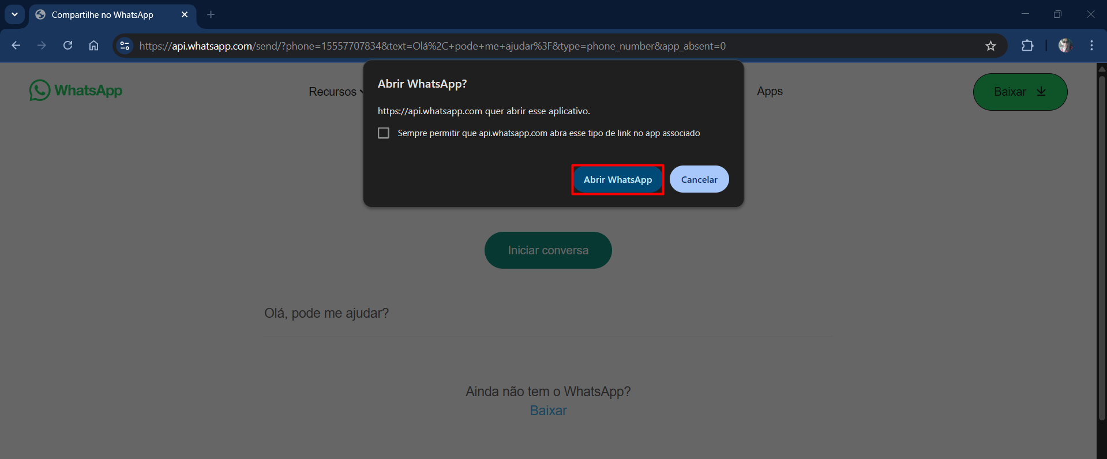Open site information icon in address bar

coord(125,46)
